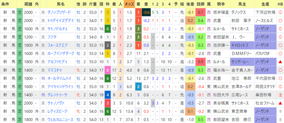Click owner cell 吉田 勝己
This screenshot has height=123, width=284.
click(x=242, y=120)
